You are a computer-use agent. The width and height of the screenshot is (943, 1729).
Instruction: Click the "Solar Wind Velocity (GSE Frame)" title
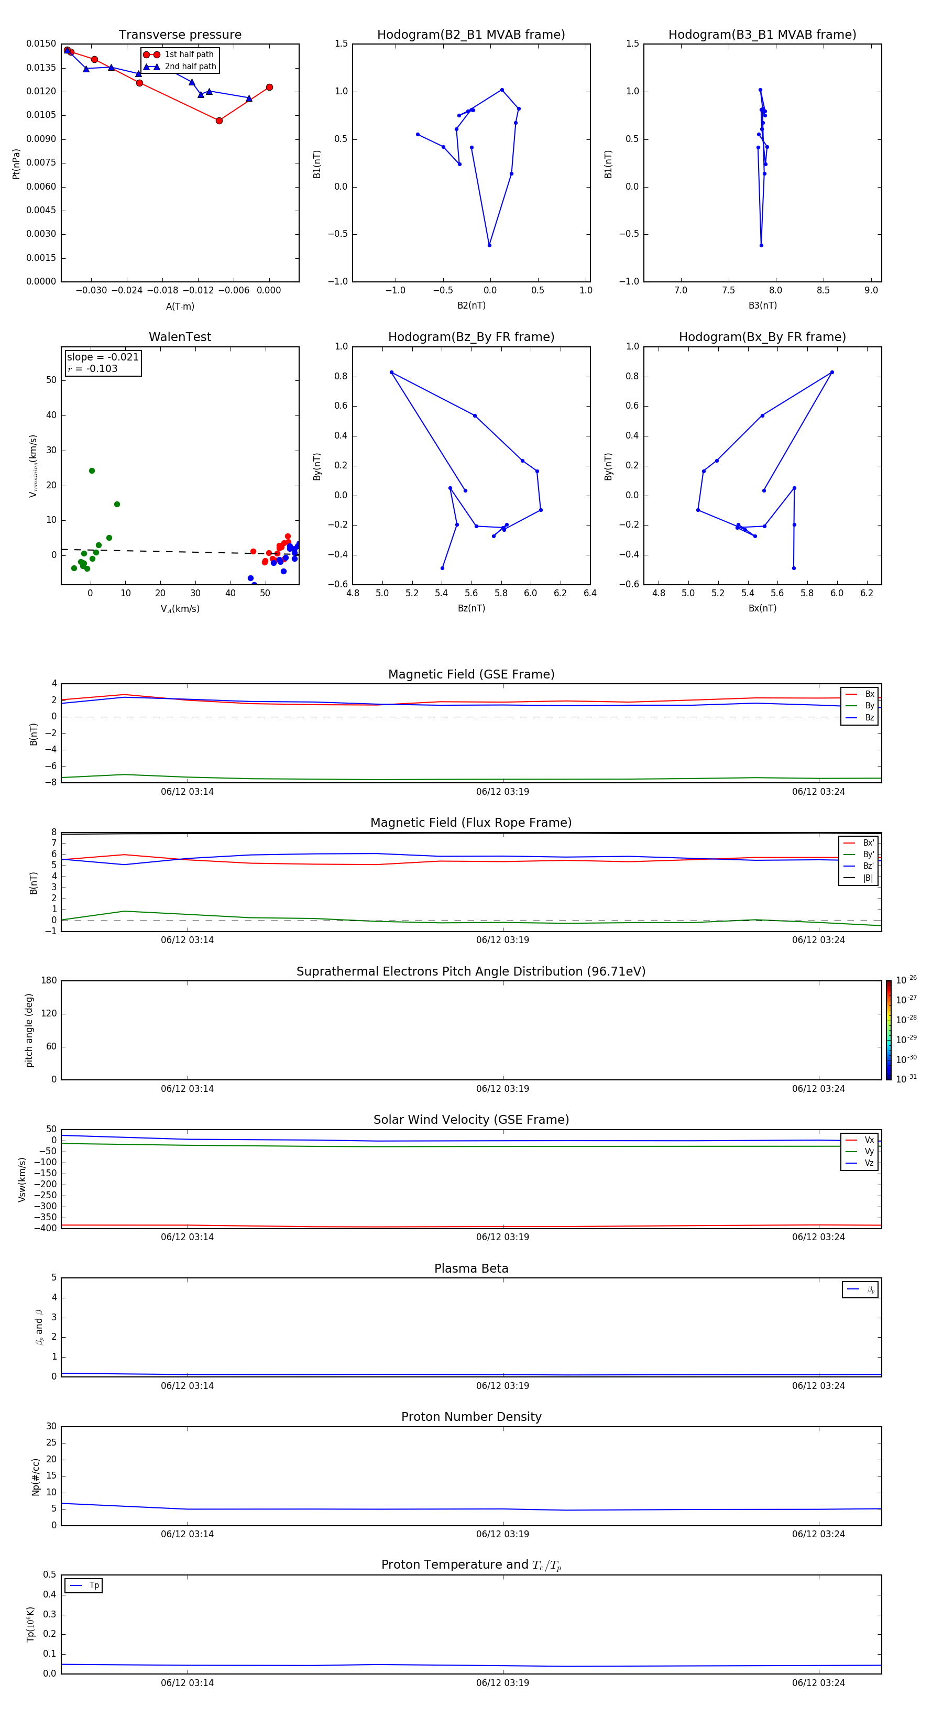[x=471, y=1120]
